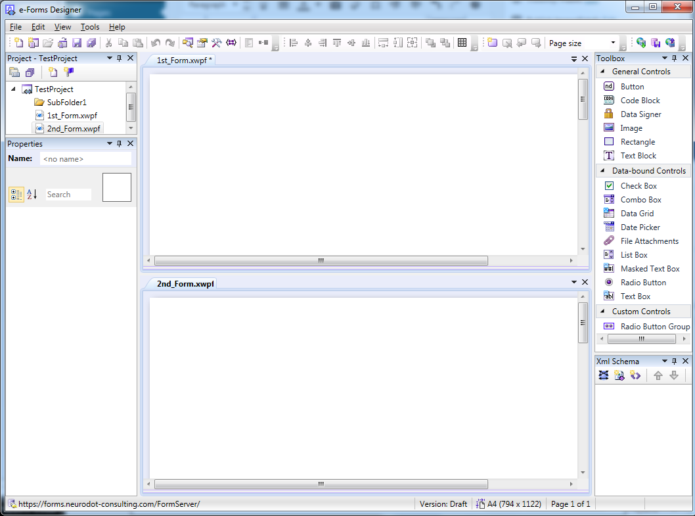
Task: Toggle categorized view in Properties panel
Action: [16, 195]
